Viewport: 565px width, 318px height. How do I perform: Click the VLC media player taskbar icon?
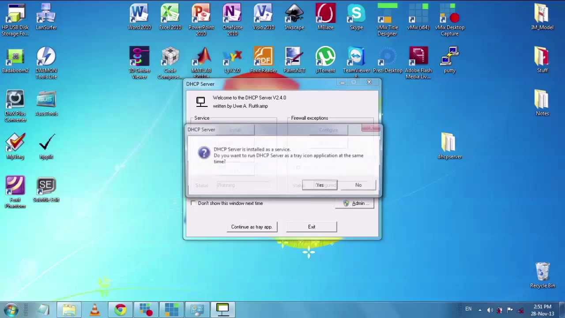pyautogui.click(x=94, y=310)
